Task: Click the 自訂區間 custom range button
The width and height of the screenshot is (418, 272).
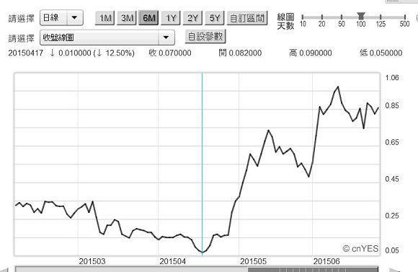Action: click(x=247, y=18)
